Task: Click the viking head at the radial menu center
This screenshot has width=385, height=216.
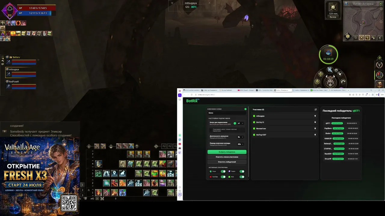Action: (x=330, y=81)
